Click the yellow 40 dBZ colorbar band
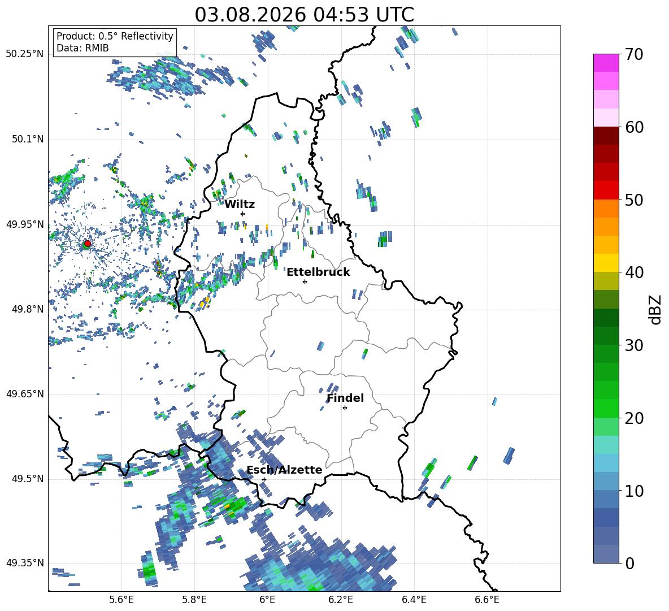This screenshot has height=611, width=669. point(606,263)
